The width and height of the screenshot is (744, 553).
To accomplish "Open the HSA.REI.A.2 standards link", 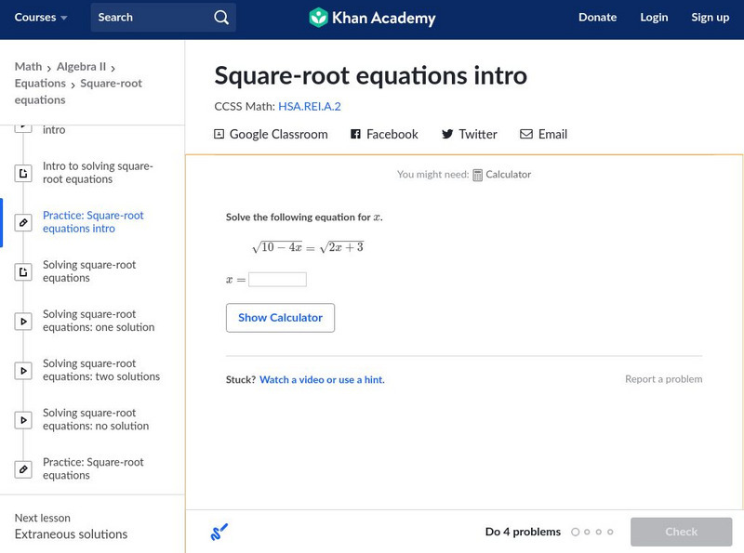I will 308,106.
